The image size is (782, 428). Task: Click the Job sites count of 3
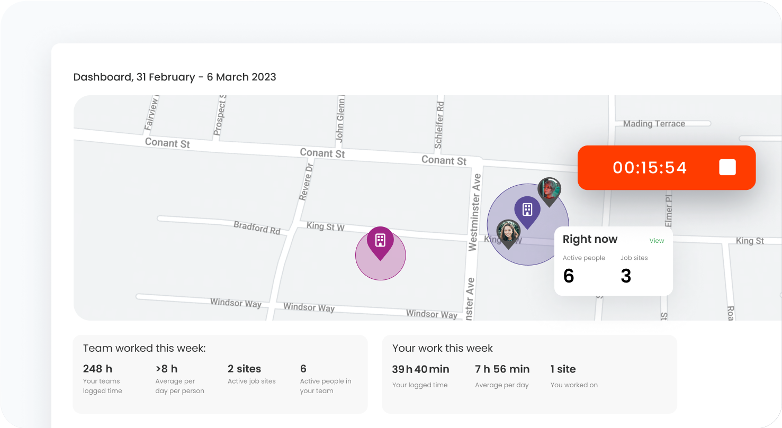pyautogui.click(x=626, y=276)
